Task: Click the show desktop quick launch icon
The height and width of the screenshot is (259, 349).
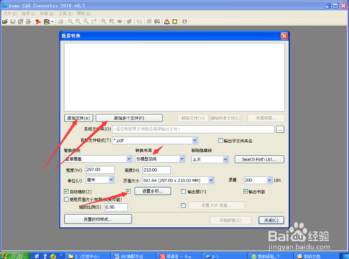Action: point(37,256)
